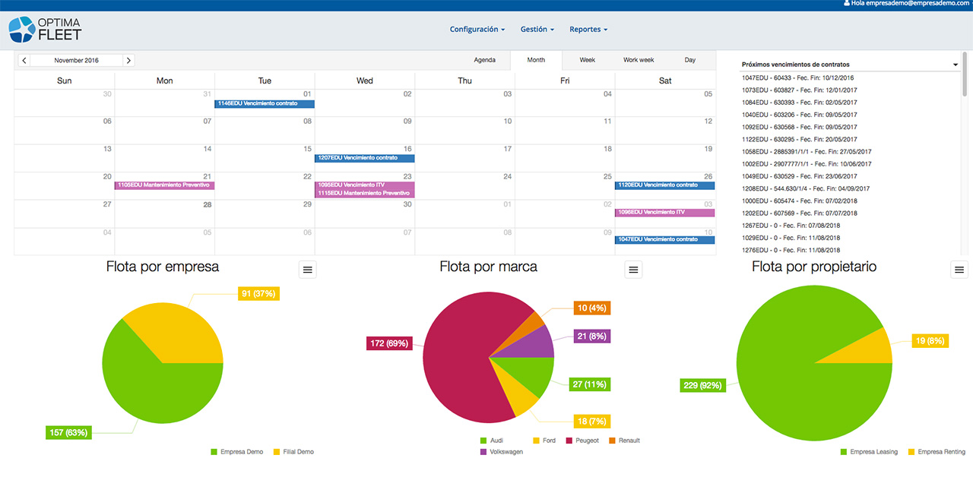Toggle Filial Demo legend entry
Image resolution: width=973 pixels, height=477 pixels.
coord(293,452)
